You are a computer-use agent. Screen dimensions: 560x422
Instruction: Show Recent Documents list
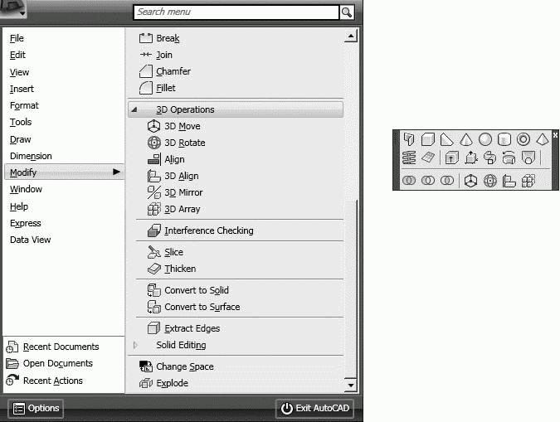pos(61,347)
